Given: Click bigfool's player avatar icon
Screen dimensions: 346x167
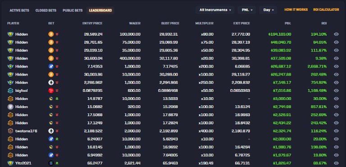Looking at the screenshot, I should click(10, 90).
